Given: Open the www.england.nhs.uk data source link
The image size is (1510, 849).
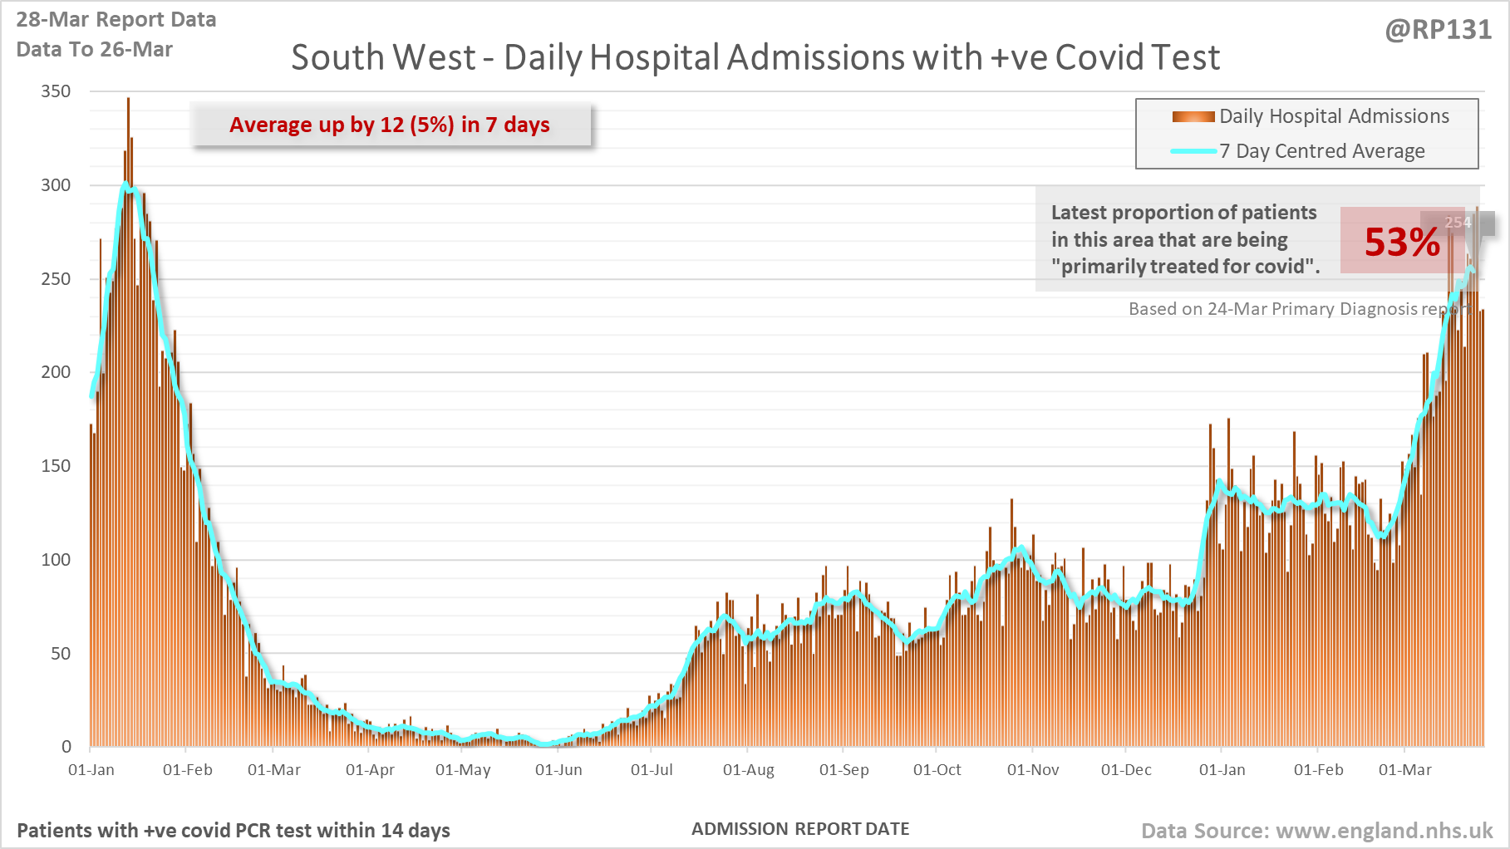Looking at the screenshot, I should point(1384,831).
